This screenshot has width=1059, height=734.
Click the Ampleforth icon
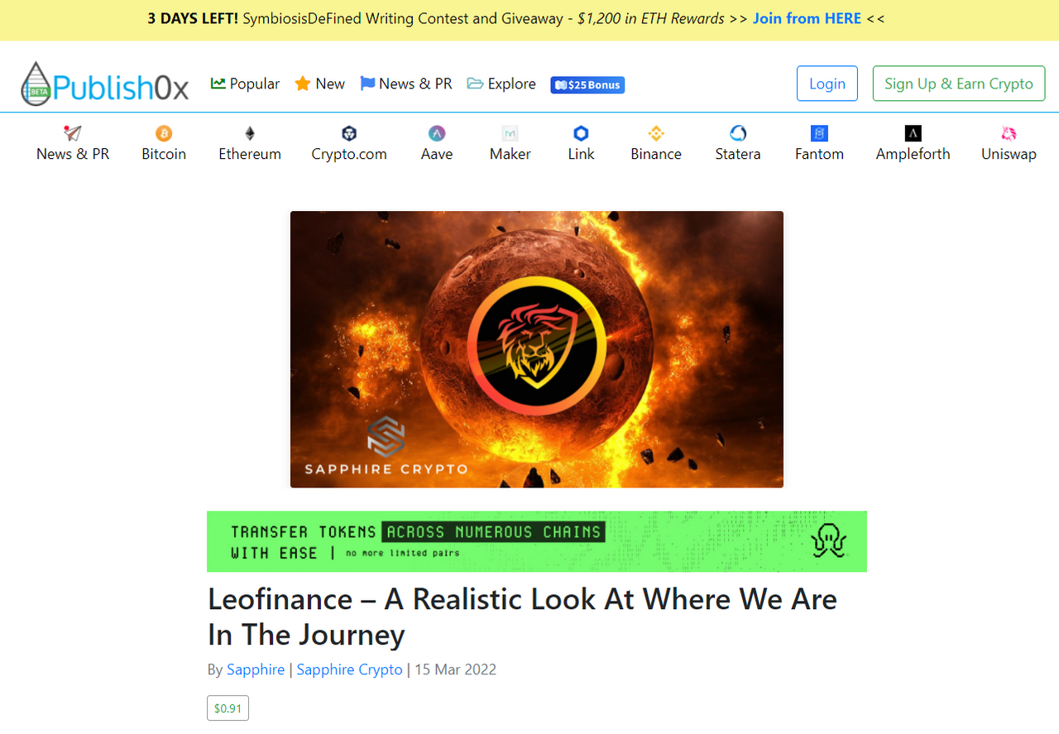tap(913, 133)
